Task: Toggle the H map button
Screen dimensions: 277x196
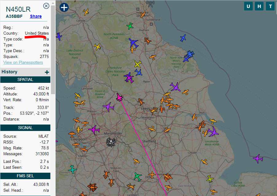Action: (259, 6)
